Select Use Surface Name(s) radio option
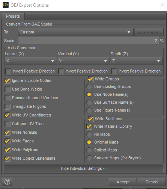 [x=89, y=103]
